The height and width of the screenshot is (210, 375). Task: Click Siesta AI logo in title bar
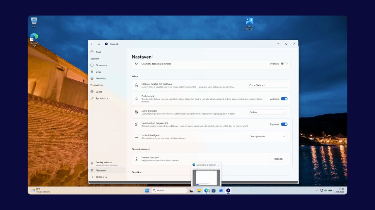point(106,44)
